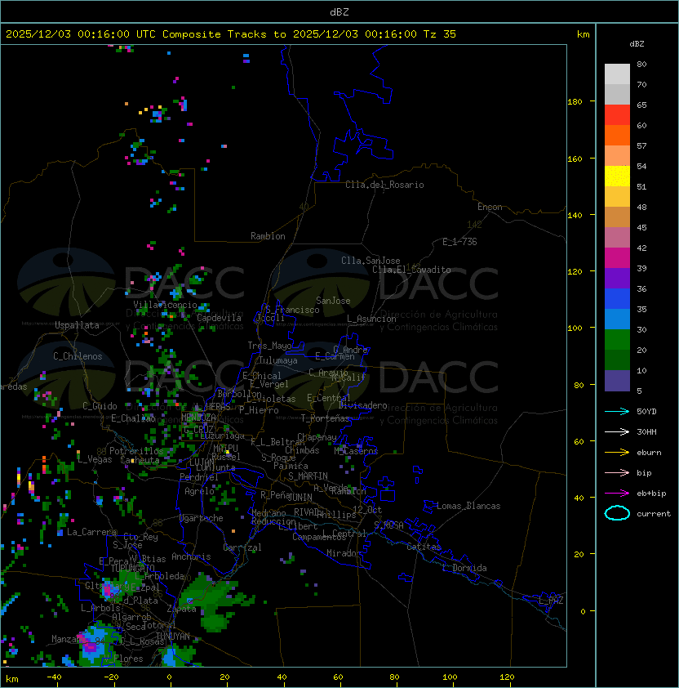Image resolution: width=679 pixels, height=688 pixels.
Task: Click the cyan 50YD arrow icon
Action: (617, 411)
